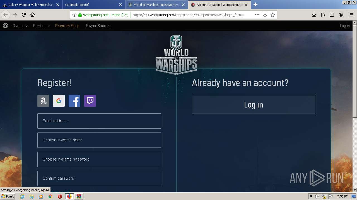Open the media player taskbar icon
357x200 pixels.
coord(41,196)
